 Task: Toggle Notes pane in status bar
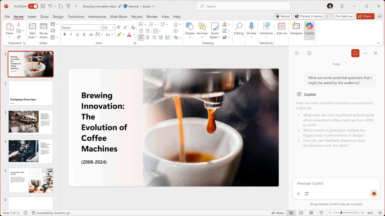(x=278, y=213)
